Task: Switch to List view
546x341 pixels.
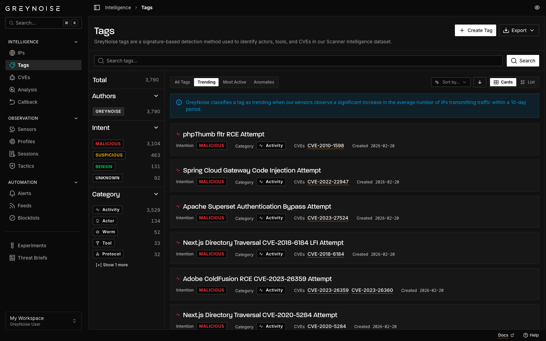Action: click(528, 82)
